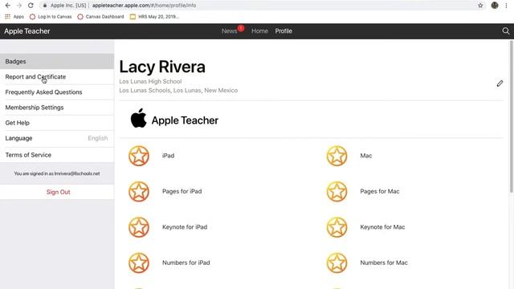Open the Home tab

pyautogui.click(x=259, y=31)
